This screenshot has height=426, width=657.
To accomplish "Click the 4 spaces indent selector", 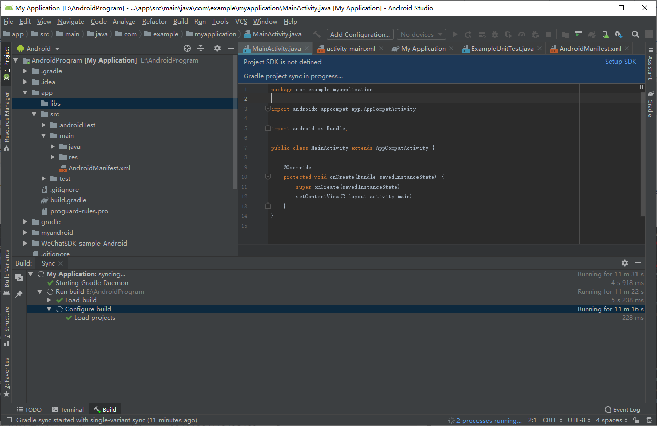I will [611, 420].
